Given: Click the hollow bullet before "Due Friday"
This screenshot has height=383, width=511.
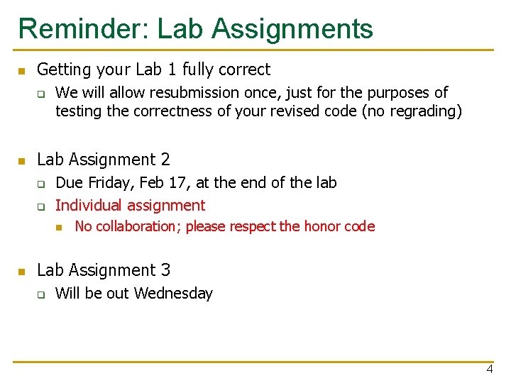Looking at the screenshot, I should (x=41, y=184).
